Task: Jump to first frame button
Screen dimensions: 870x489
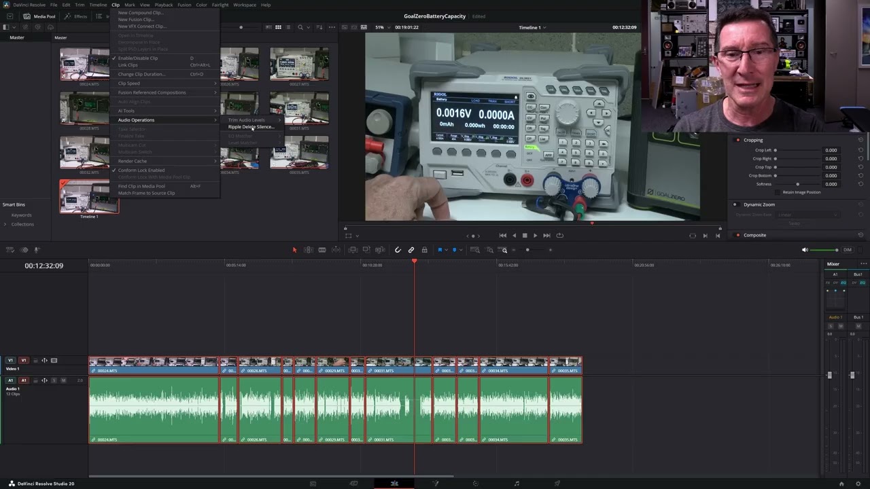Action: tap(502, 236)
